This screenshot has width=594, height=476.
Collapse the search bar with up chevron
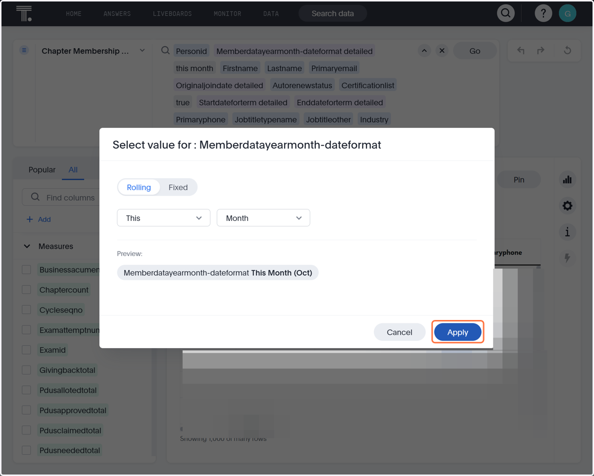[x=424, y=51]
